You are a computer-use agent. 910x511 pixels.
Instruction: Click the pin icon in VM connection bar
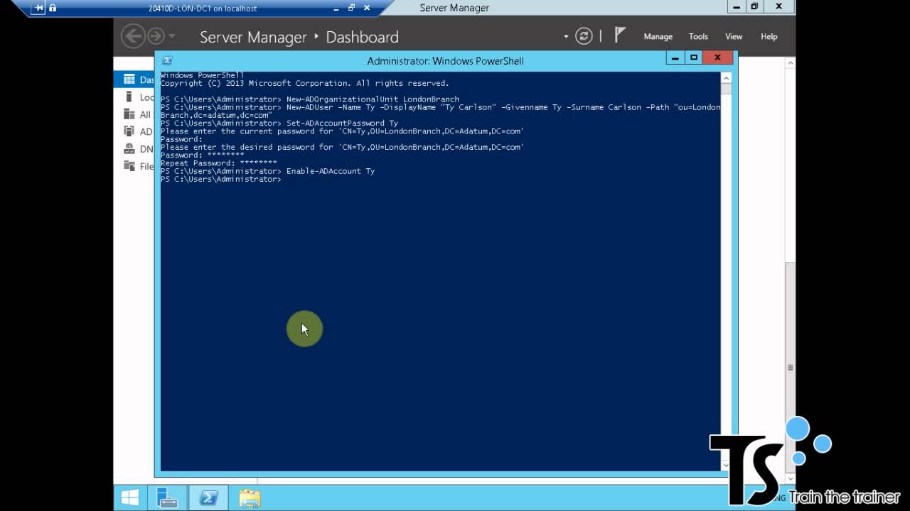pos(39,8)
